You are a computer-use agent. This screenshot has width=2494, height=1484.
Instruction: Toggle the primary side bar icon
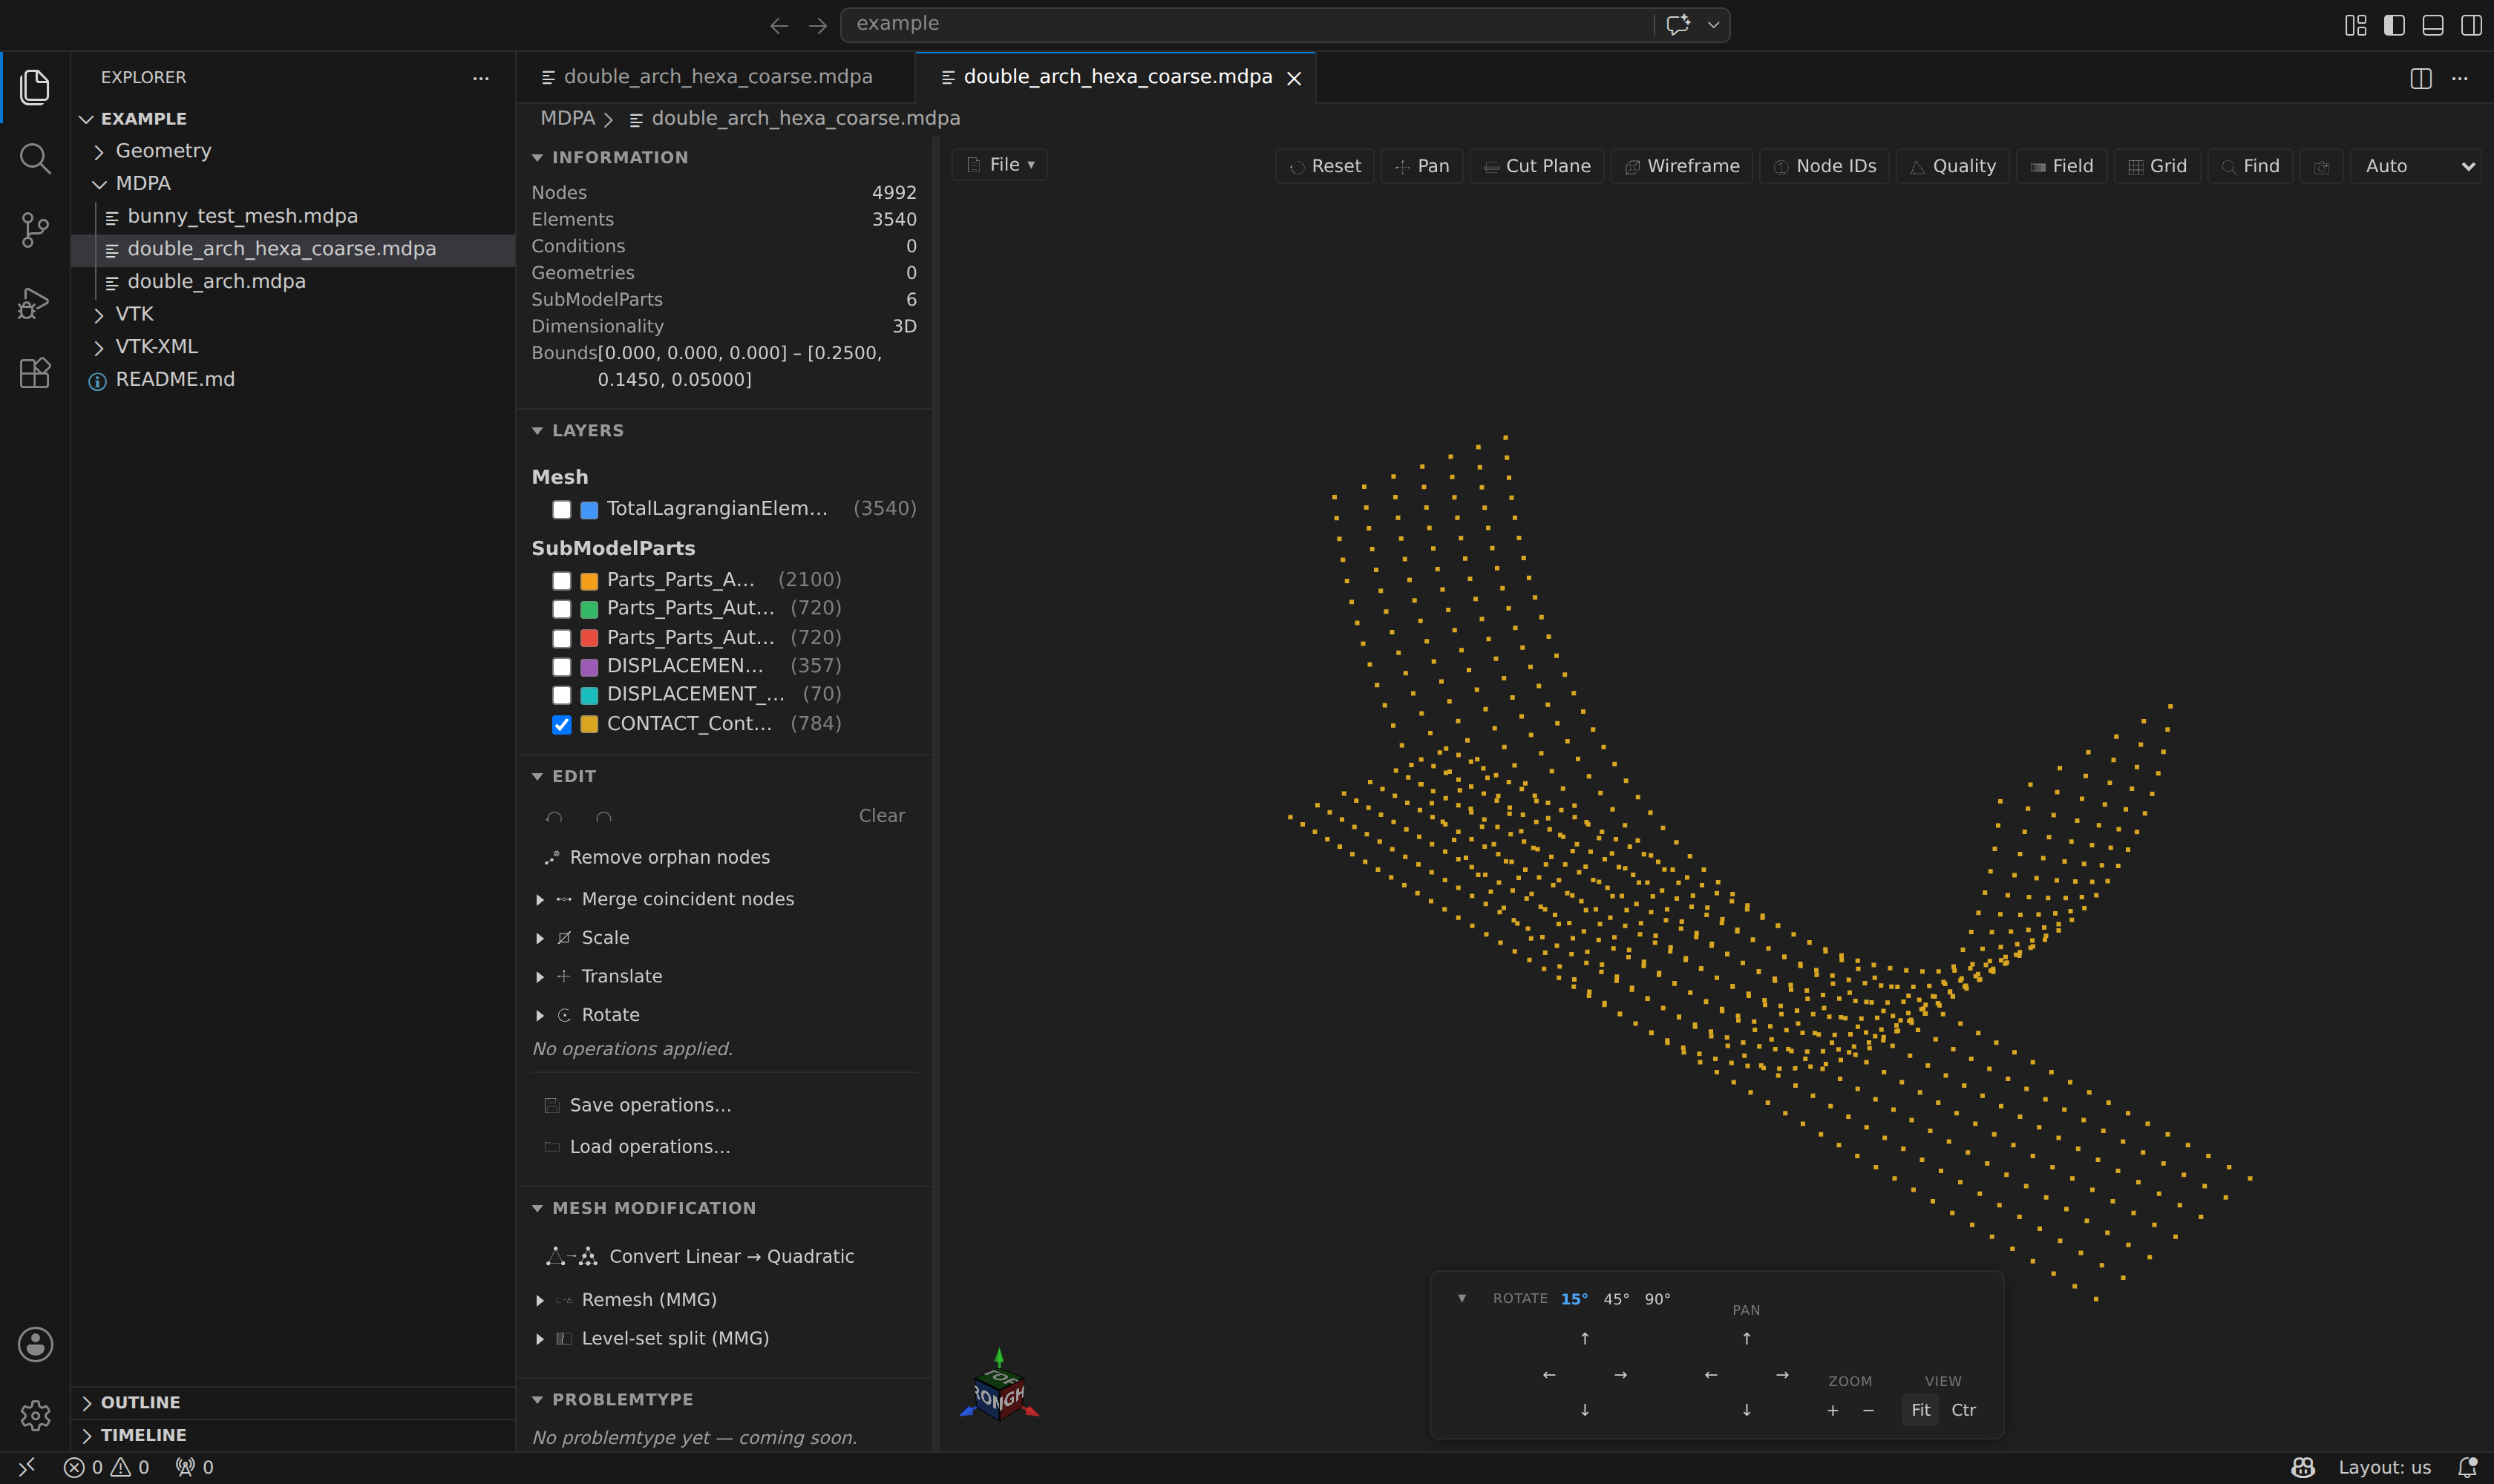point(2394,25)
